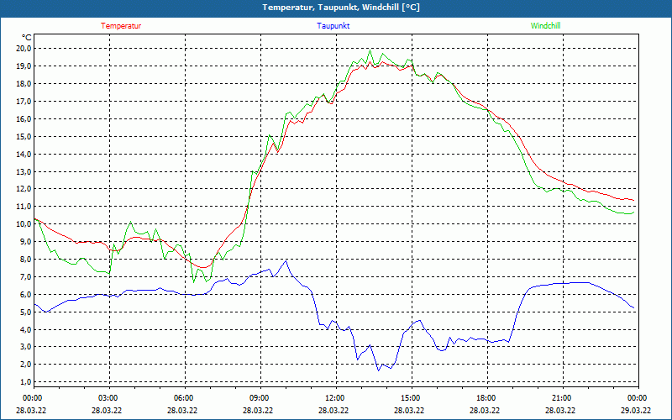Screen dimensions: 672x420
Task: Click the '14,0' y-axis value
Action: tap(24, 154)
